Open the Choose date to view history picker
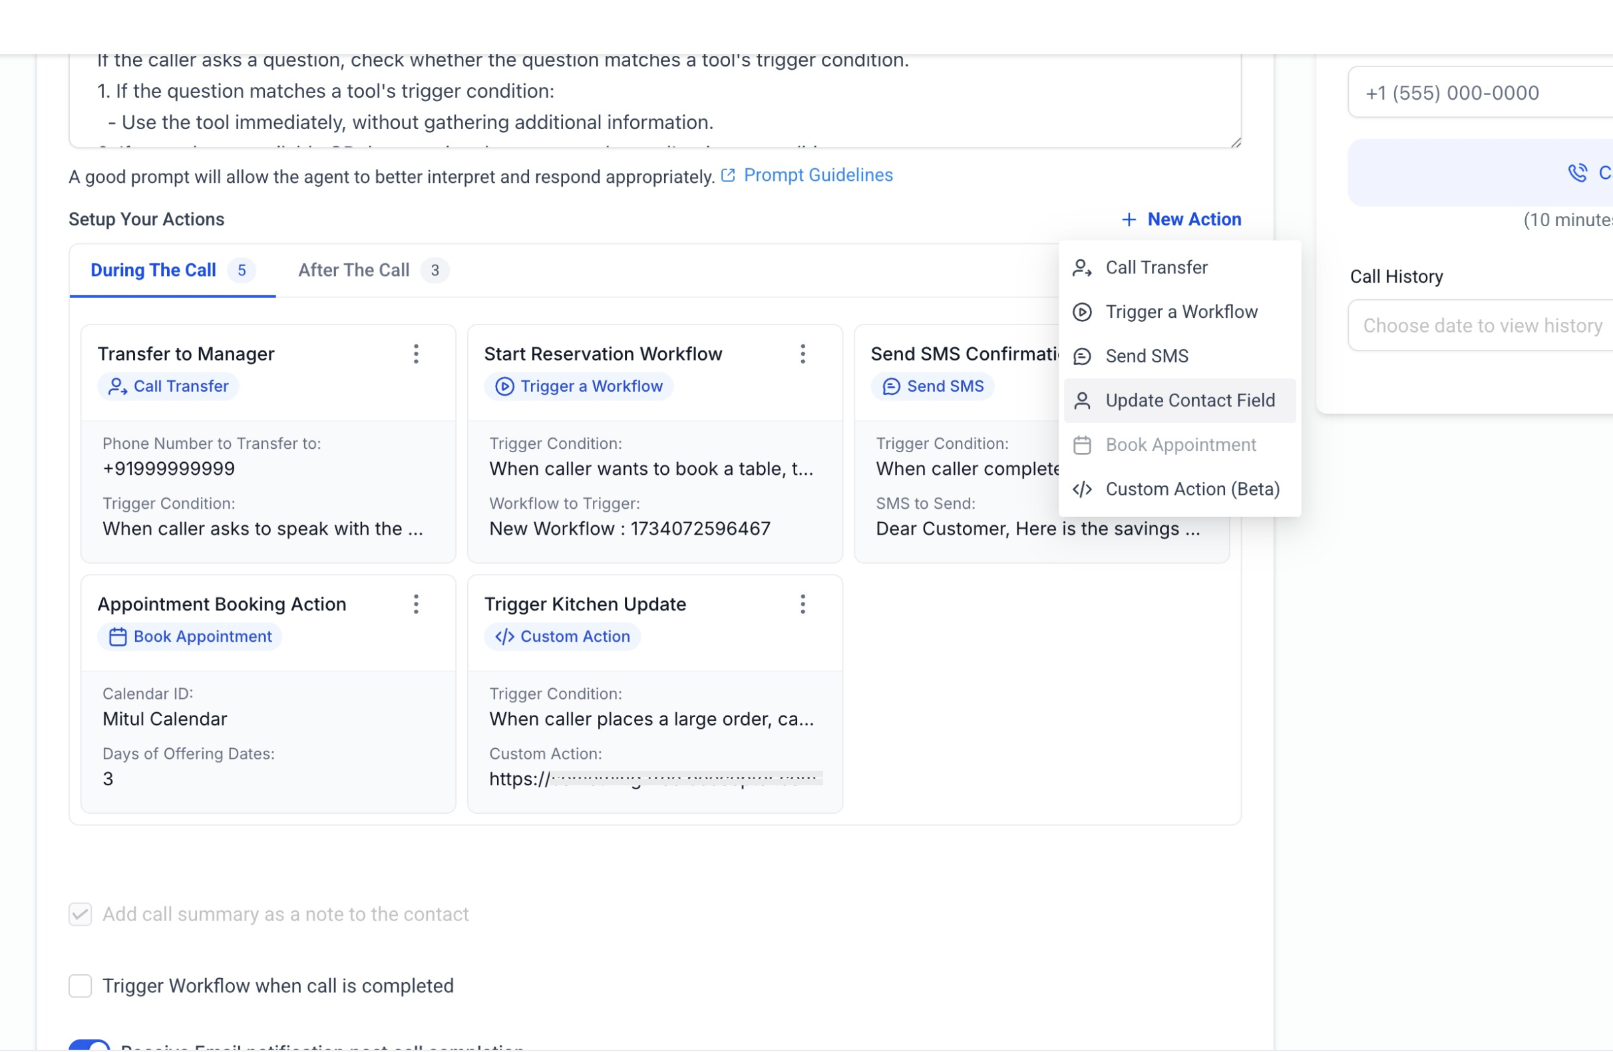This screenshot has height=1052, width=1613. 1481,325
